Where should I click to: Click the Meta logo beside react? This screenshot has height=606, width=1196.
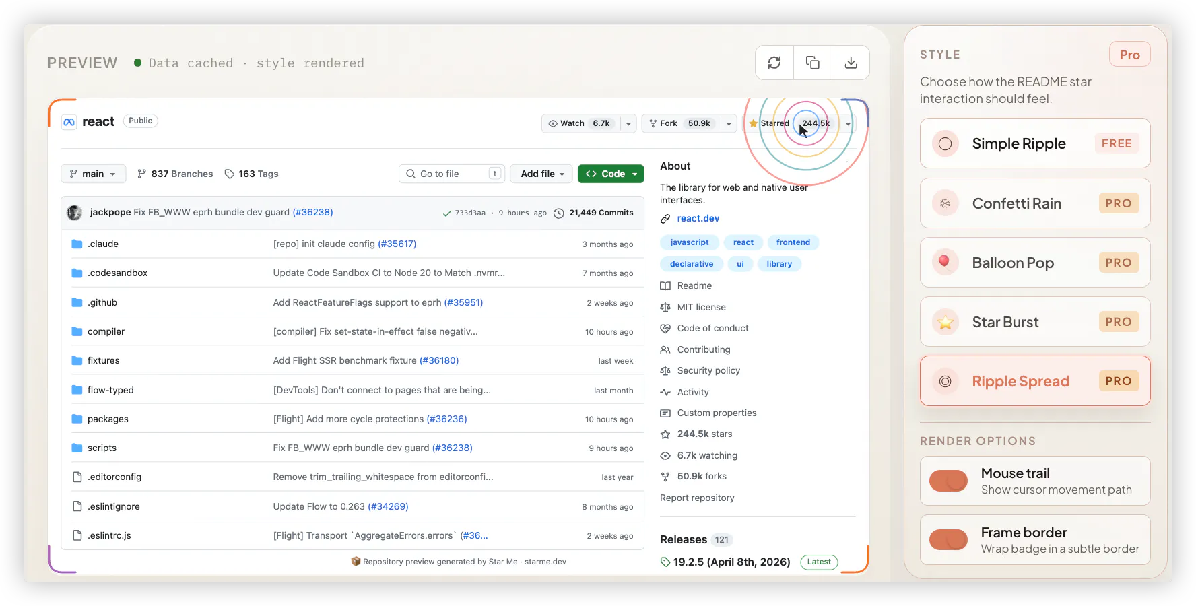tap(69, 122)
